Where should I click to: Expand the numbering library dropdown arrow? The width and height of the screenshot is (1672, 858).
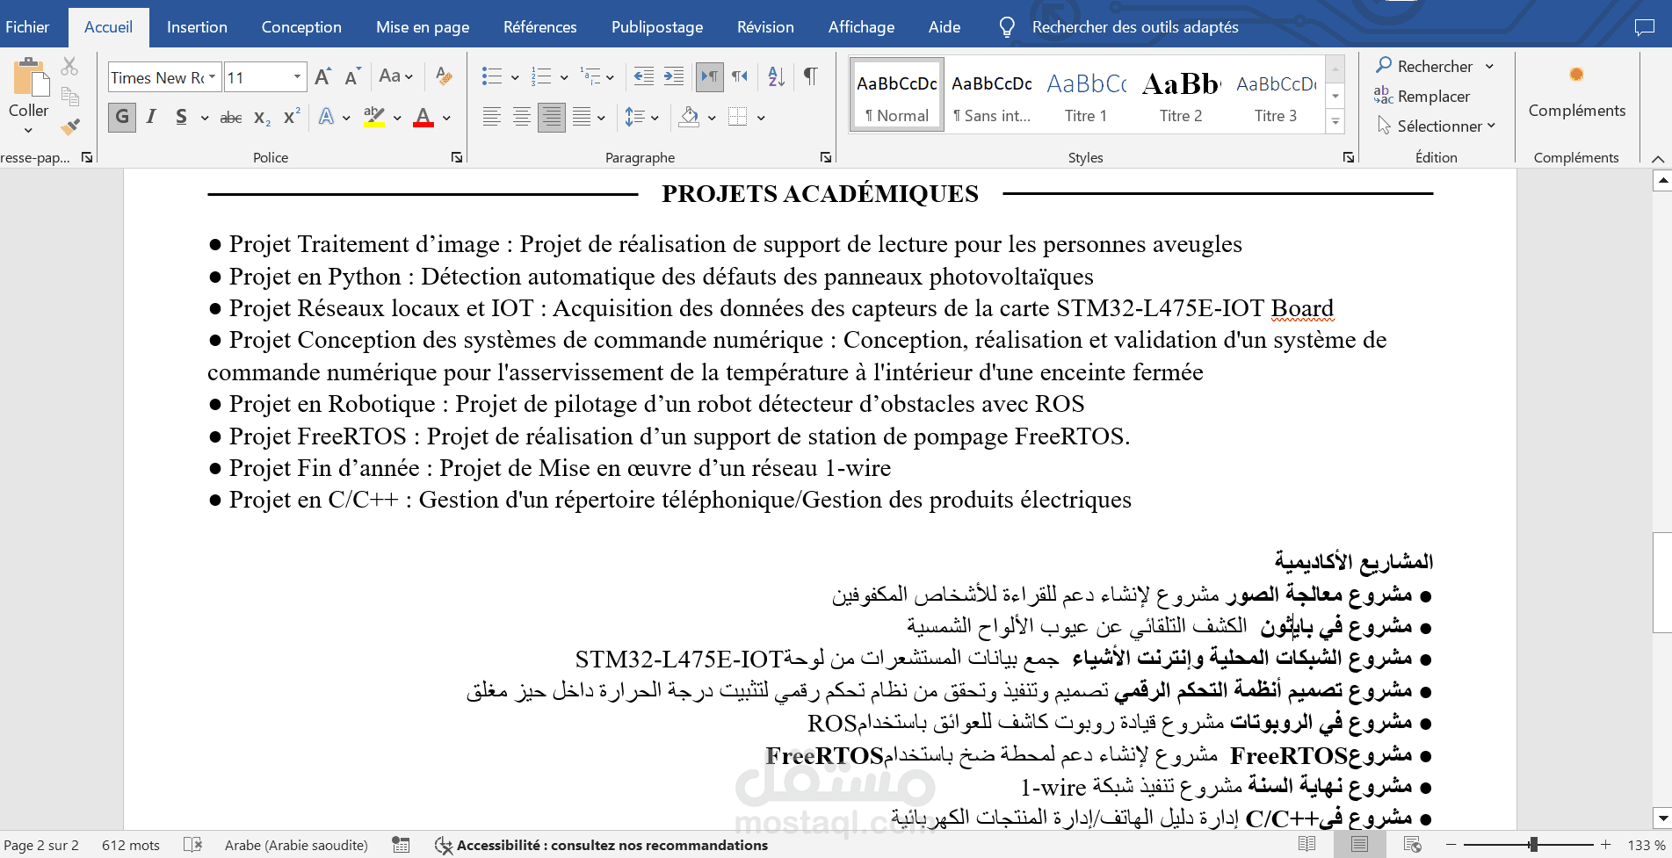coord(564,77)
